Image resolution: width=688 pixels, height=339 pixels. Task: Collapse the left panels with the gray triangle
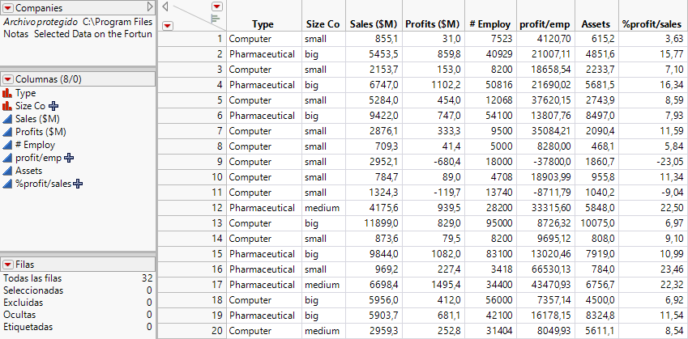(165, 6)
